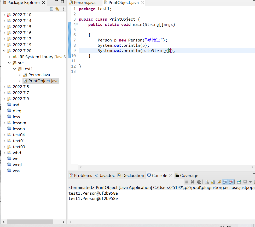The image size is (255, 227).
Task: Open Display Selected Console dropdown arrow
Action: (251, 182)
